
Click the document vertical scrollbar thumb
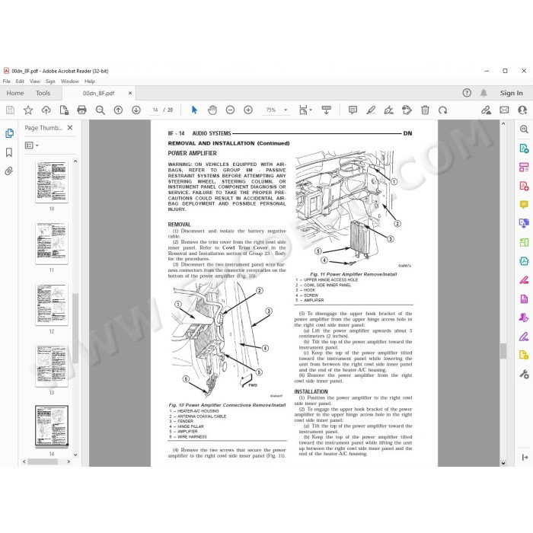(503, 351)
